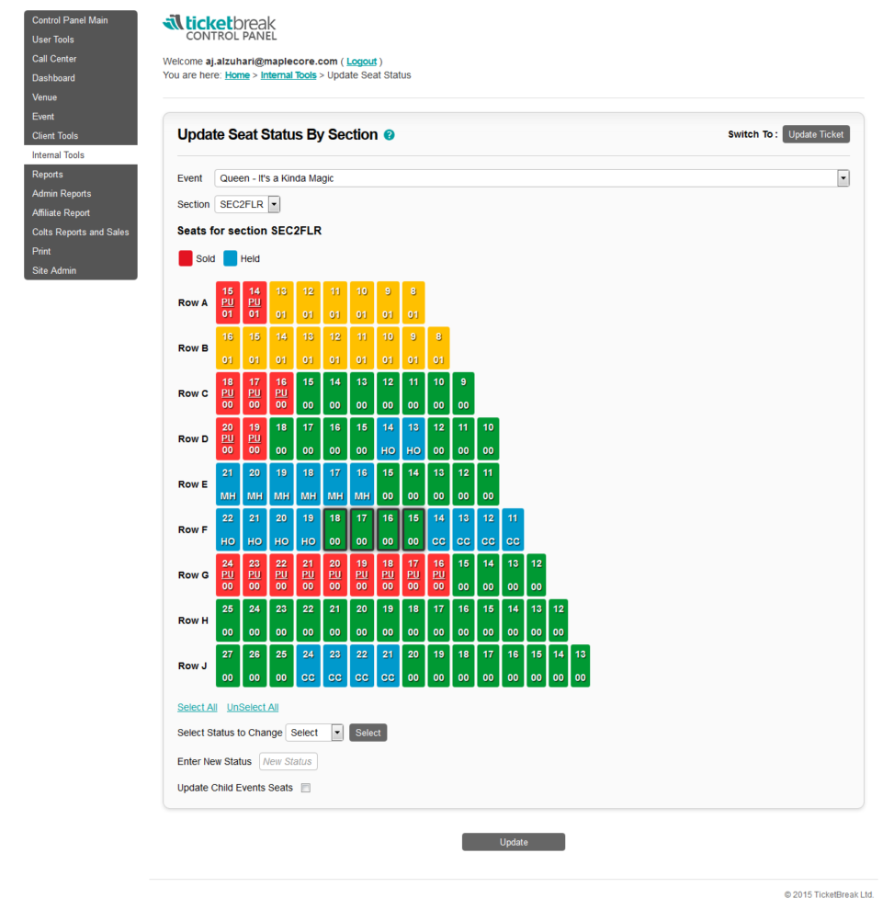Viewport: 894px width, 910px height.
Task: Open the Event dropdown list
Action: [x=843, y=178]
